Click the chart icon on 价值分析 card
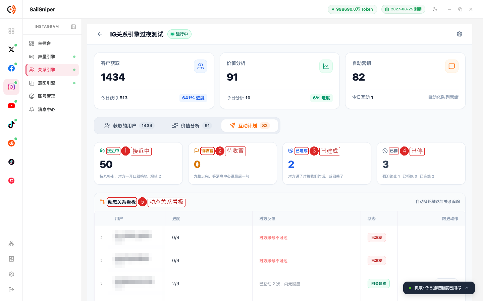 (326, 66)
